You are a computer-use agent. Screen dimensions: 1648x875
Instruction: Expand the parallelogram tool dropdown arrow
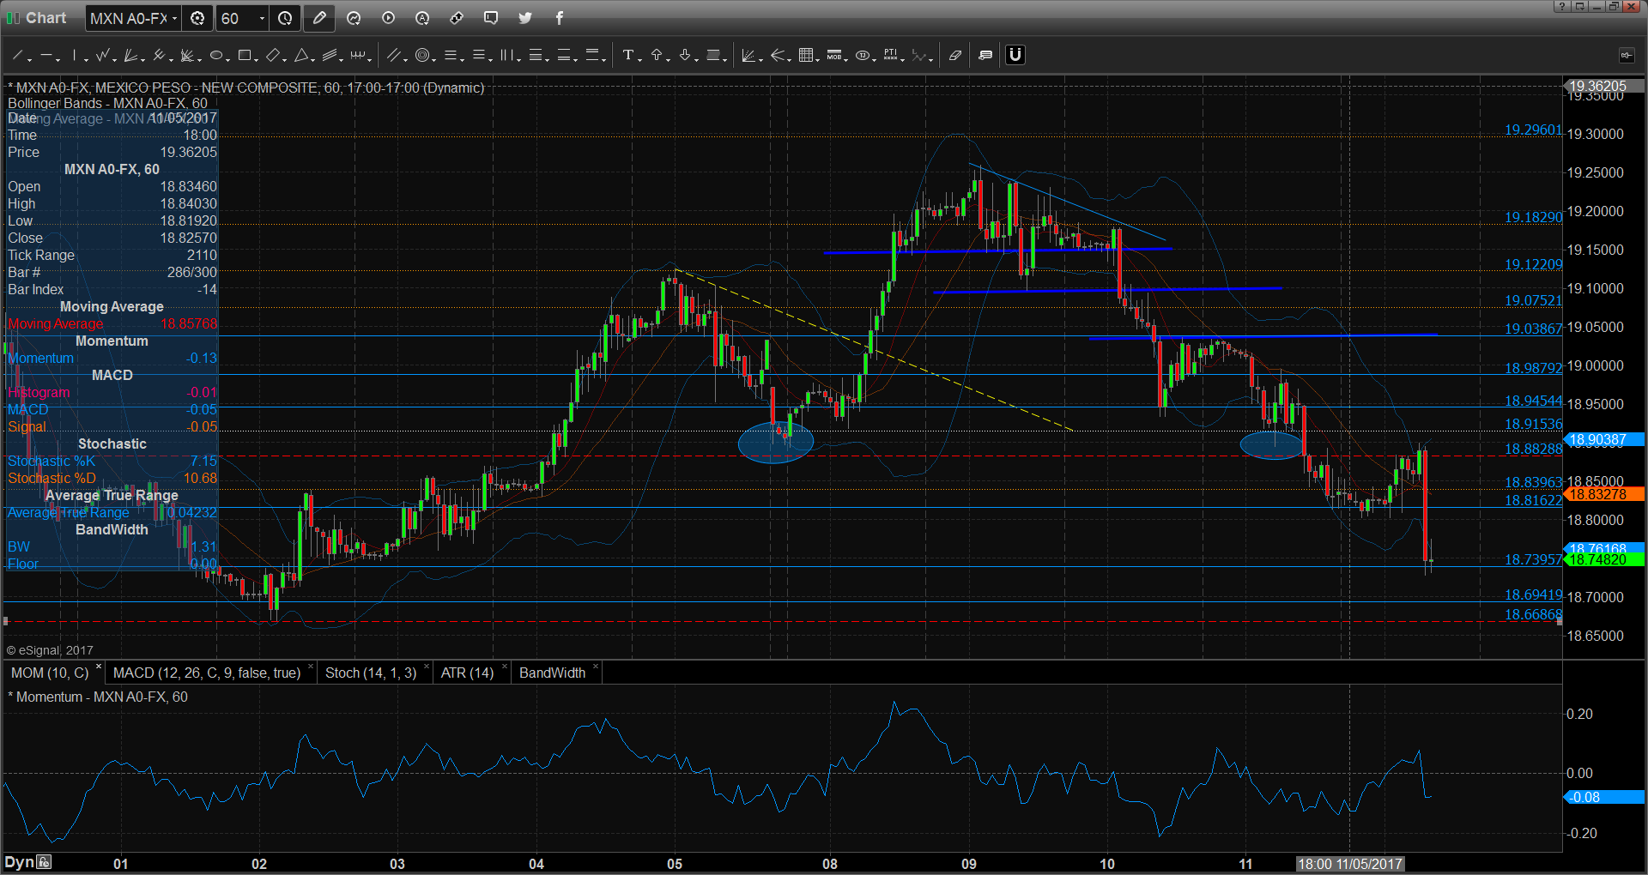tap(284, 59)
